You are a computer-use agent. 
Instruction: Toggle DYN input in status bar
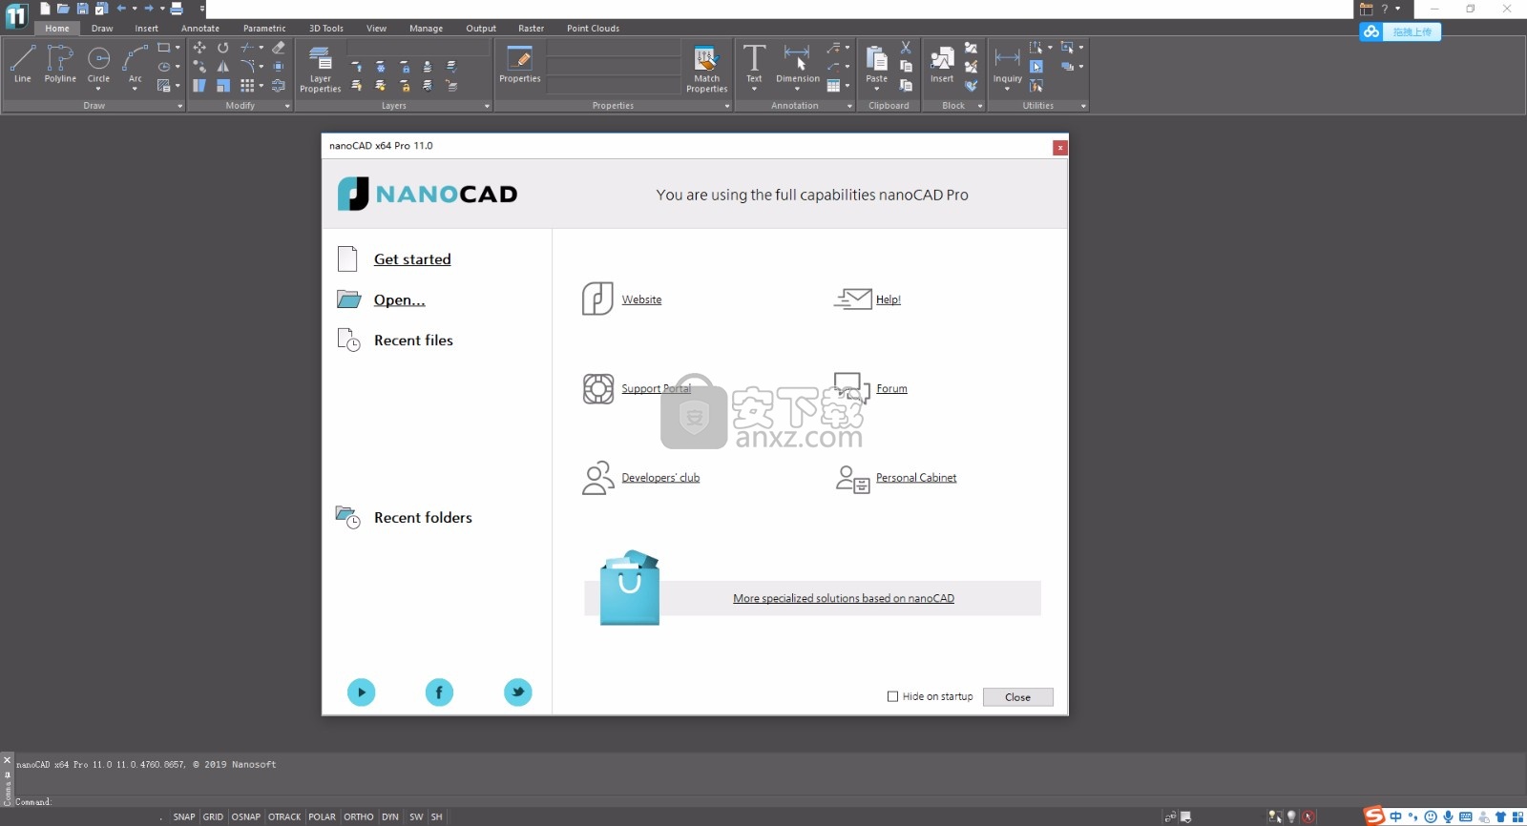[390, 816]
